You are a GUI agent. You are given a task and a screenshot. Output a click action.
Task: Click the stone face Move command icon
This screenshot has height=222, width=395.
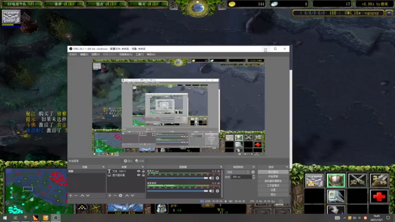(x=314, y=180)
